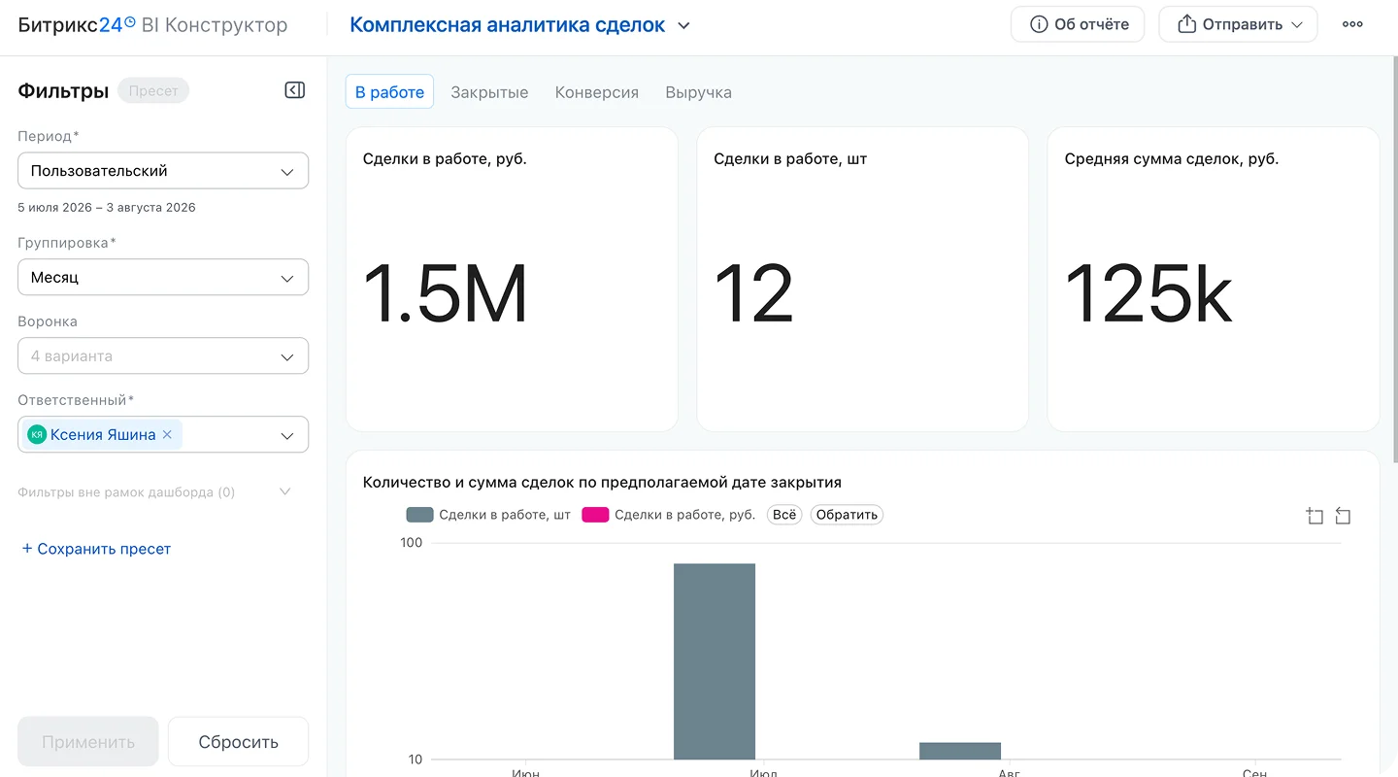Click the Об отчёте button
Viewport: 1398px width, 777px height.
(1078, 24)
